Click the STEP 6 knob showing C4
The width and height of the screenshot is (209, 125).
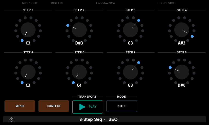(x=79, y=72)
